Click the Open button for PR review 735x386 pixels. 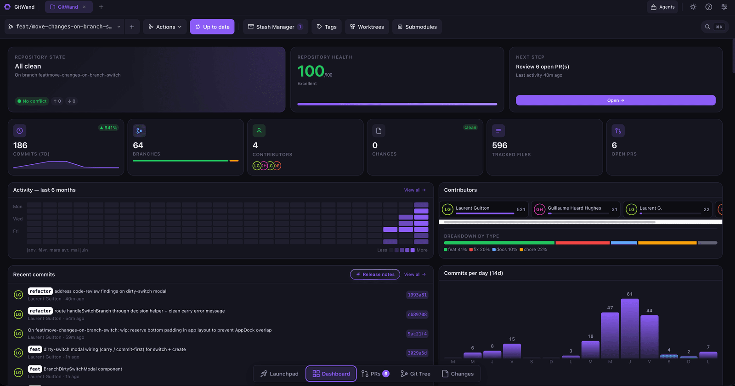point(616,100)
